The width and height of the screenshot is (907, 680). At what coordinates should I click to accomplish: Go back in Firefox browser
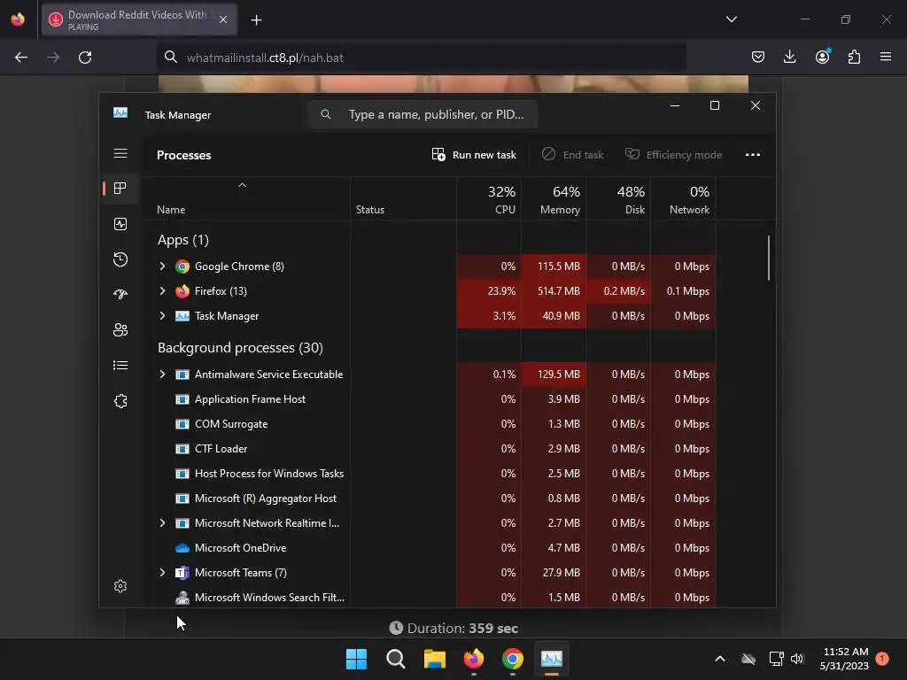(21, 58)
